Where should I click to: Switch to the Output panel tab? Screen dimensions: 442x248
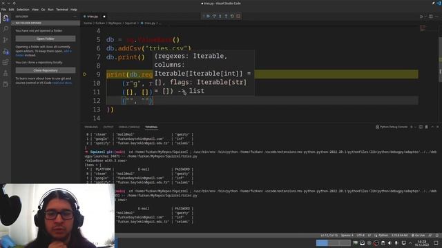click(x=108, y=127)
